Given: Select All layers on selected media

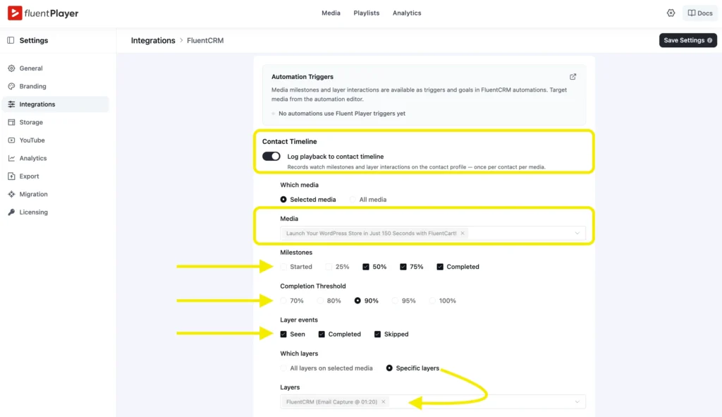Looking at the screenshot, I should coord(283,368).
